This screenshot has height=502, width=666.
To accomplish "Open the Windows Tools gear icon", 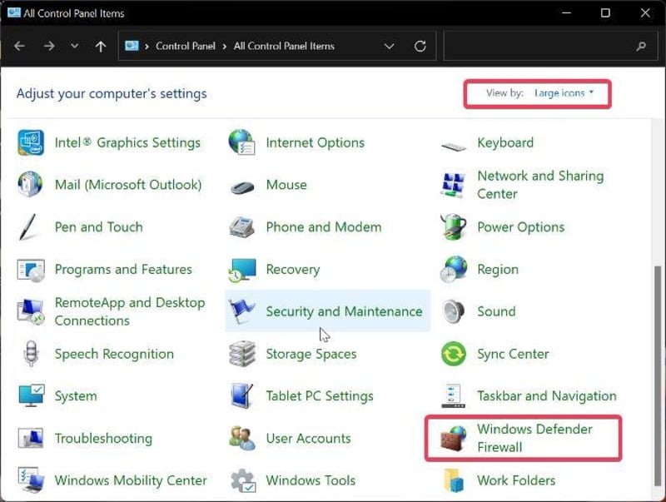I will 243,480.
